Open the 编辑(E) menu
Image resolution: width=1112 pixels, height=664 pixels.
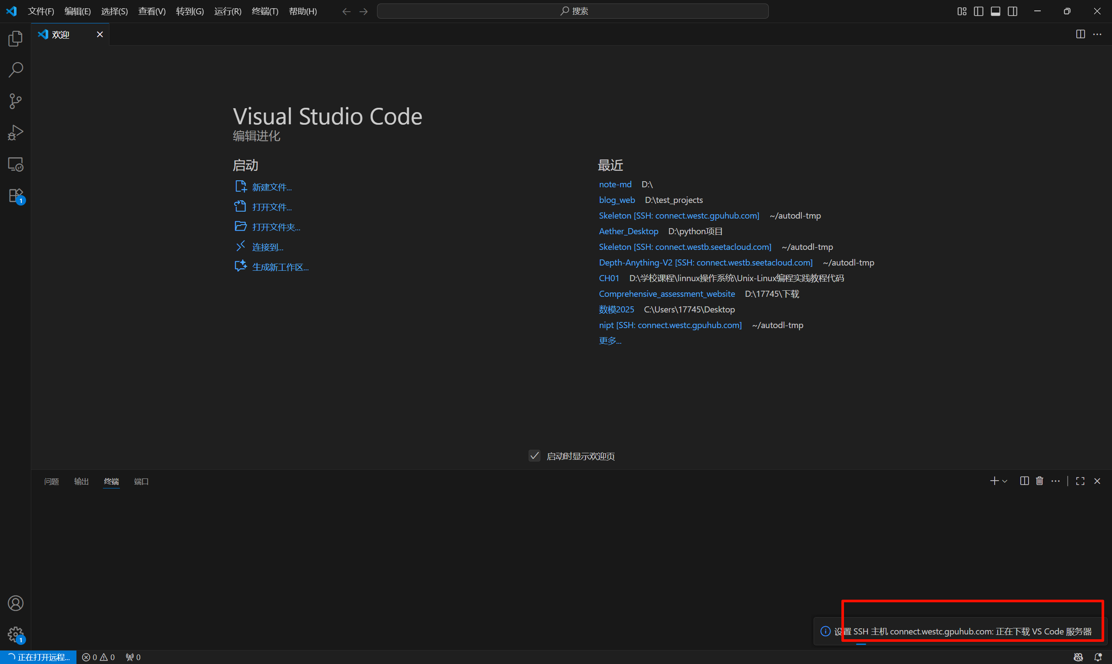coord(78,12)
